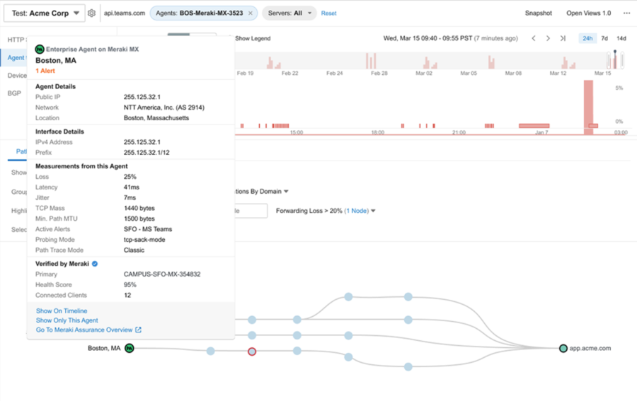The height and width of the screenshot is (401, 637).
Task: Click the Public IP value 255.125.32.1
Action: coord(142,97)
